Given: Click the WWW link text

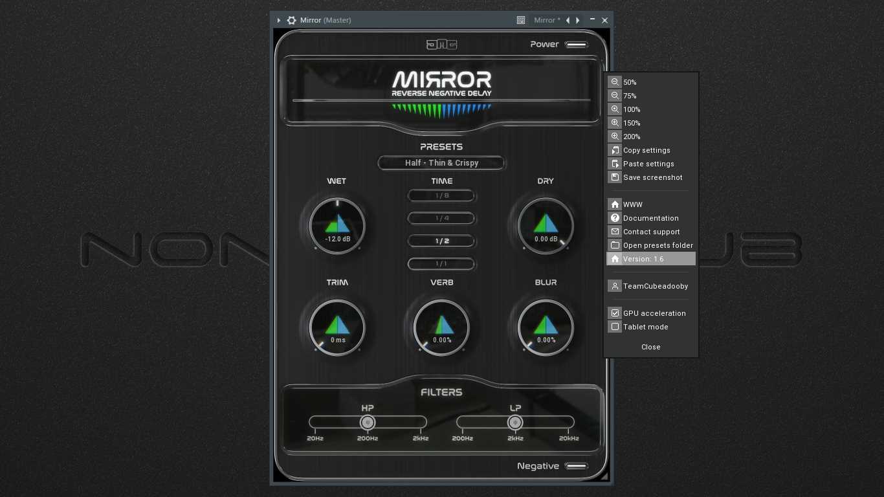Looking at the screenshot, I should tap(633, 204).
